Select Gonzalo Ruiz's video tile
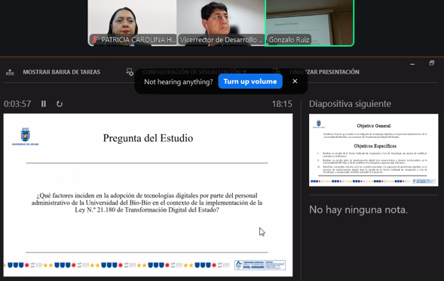The width and height of the screenshot is (444, 281). (x=310, y=23)
